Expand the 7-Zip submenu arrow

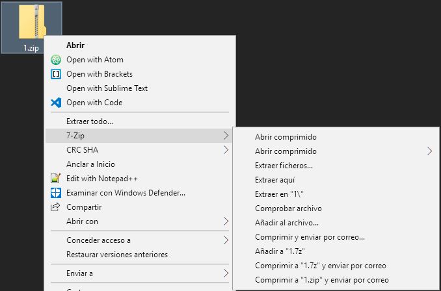click(x=226, y=136)
